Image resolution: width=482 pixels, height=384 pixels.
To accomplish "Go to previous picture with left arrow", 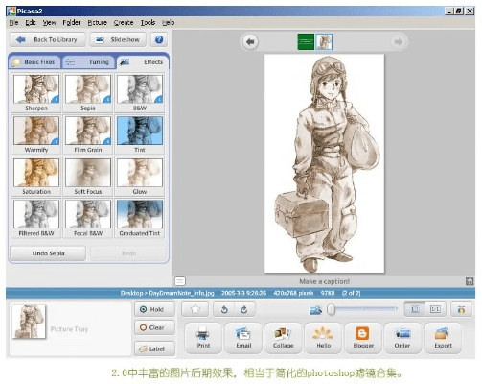I will coord(250,41).
